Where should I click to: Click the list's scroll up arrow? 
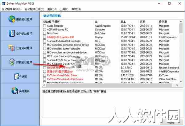coord(181,22)
